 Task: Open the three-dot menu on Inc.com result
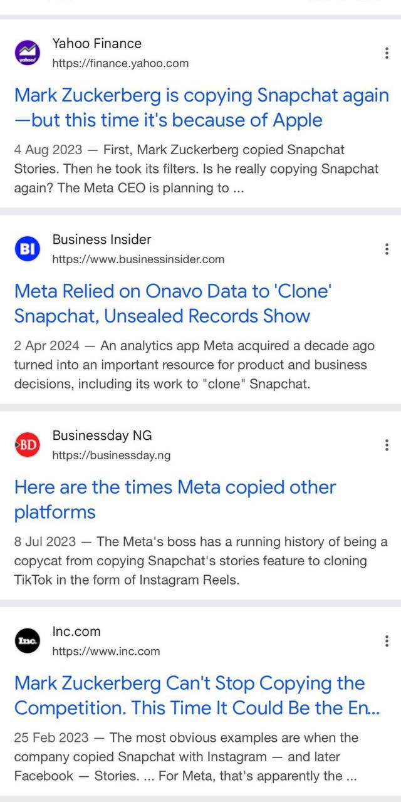click(x=387, y=641)
